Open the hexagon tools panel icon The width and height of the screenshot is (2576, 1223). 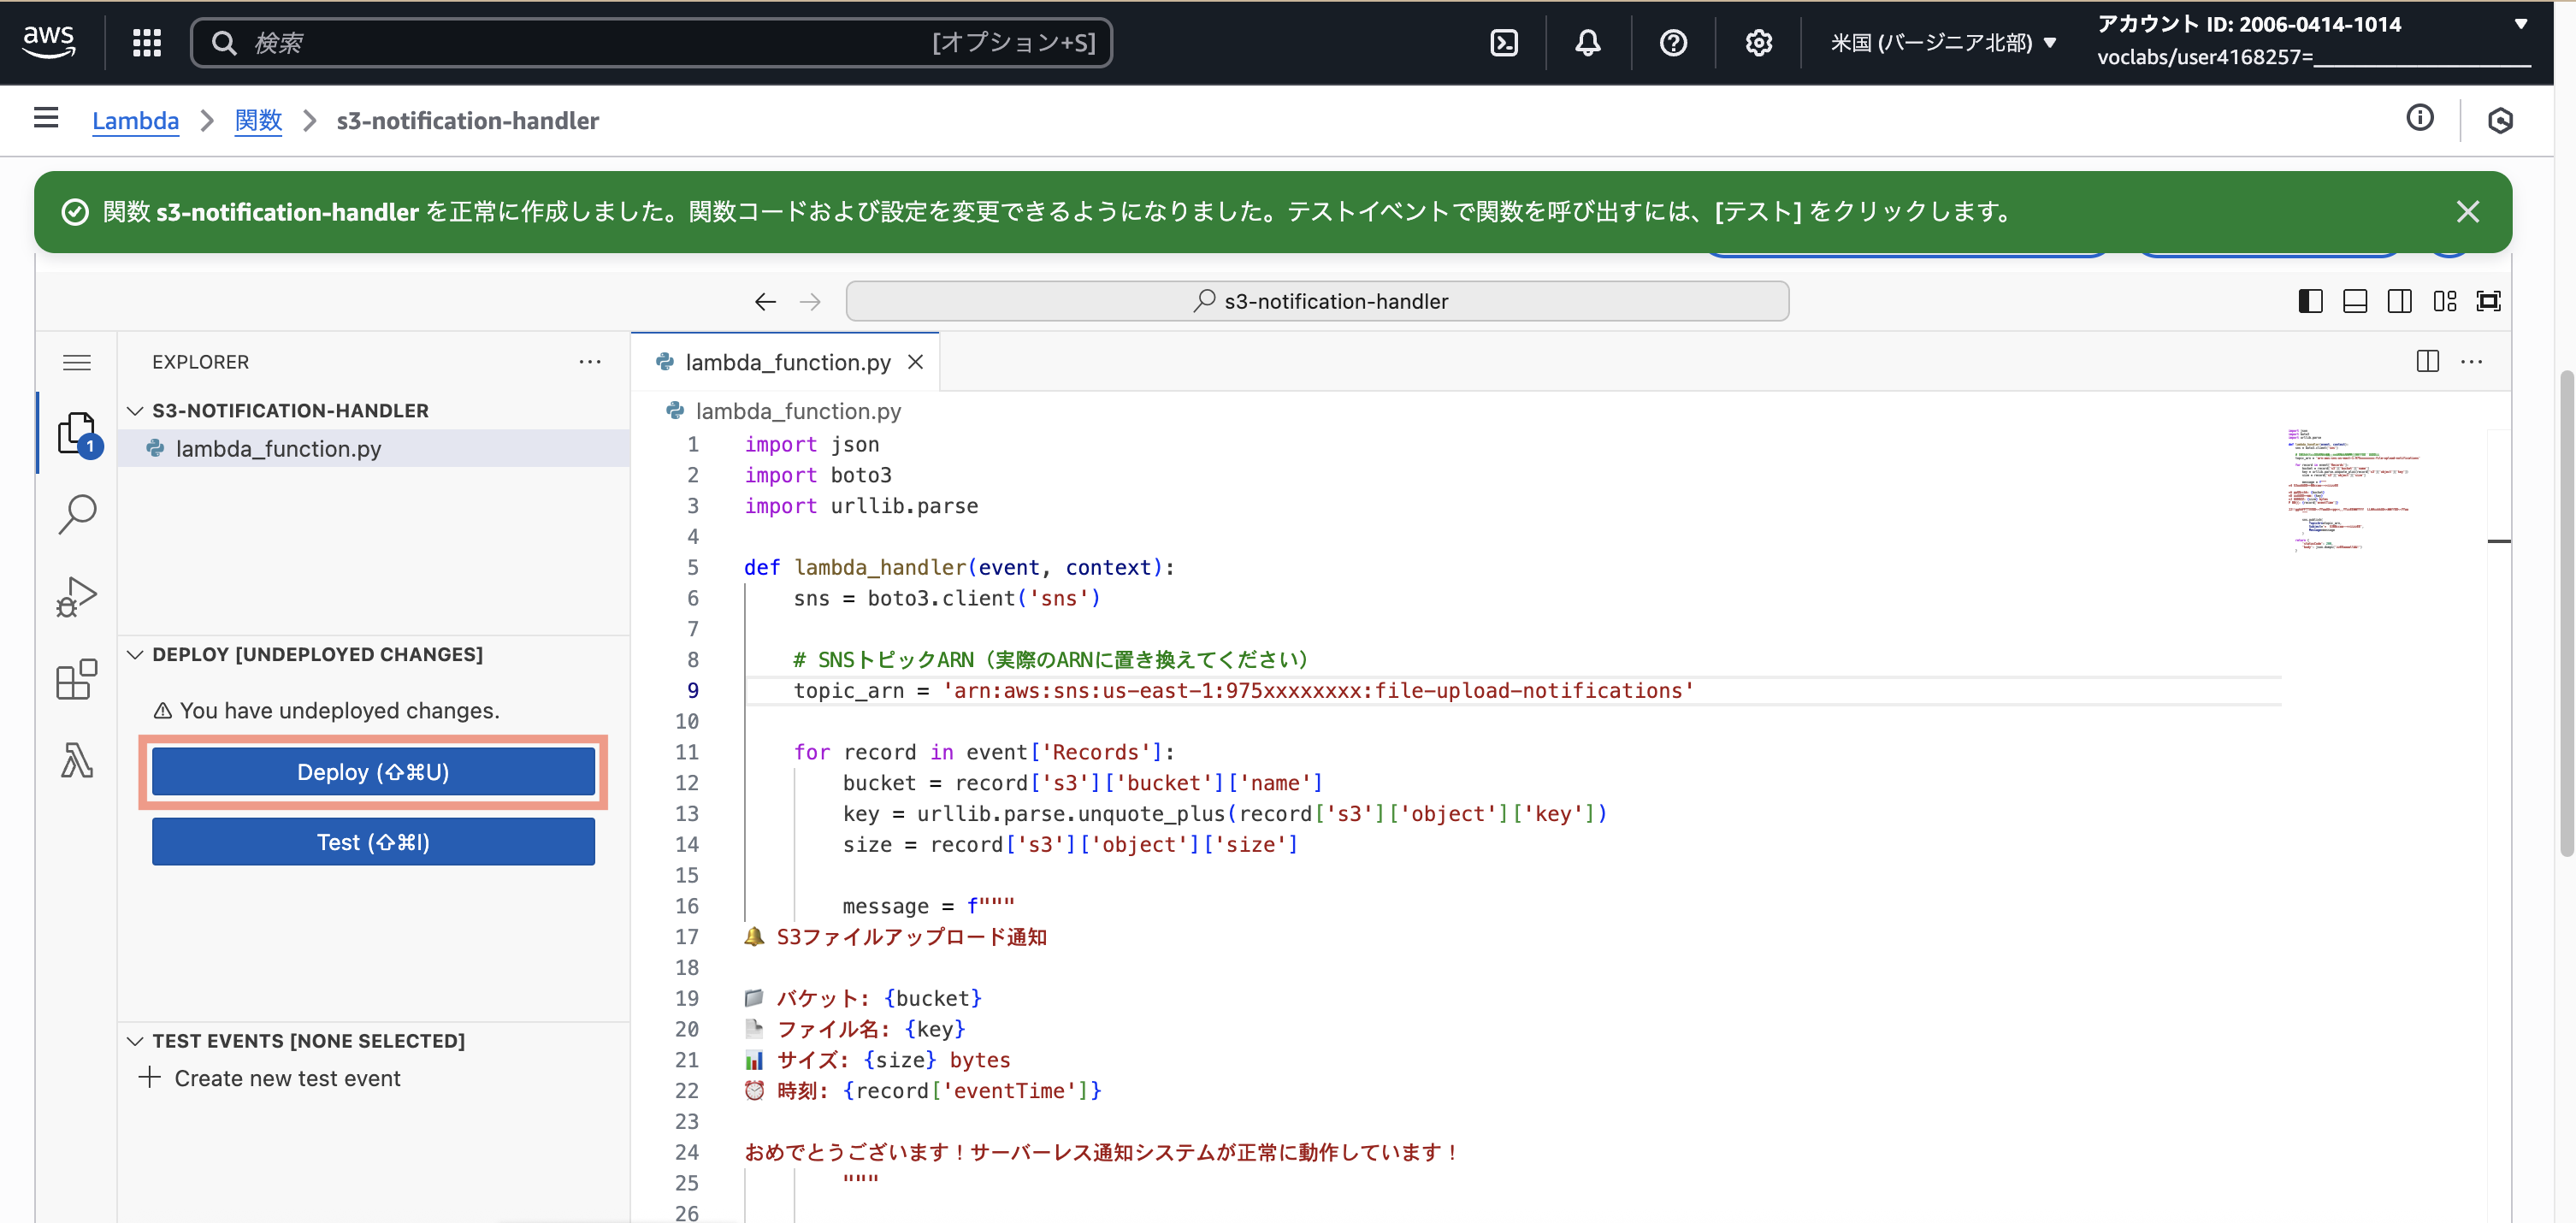2500,120
